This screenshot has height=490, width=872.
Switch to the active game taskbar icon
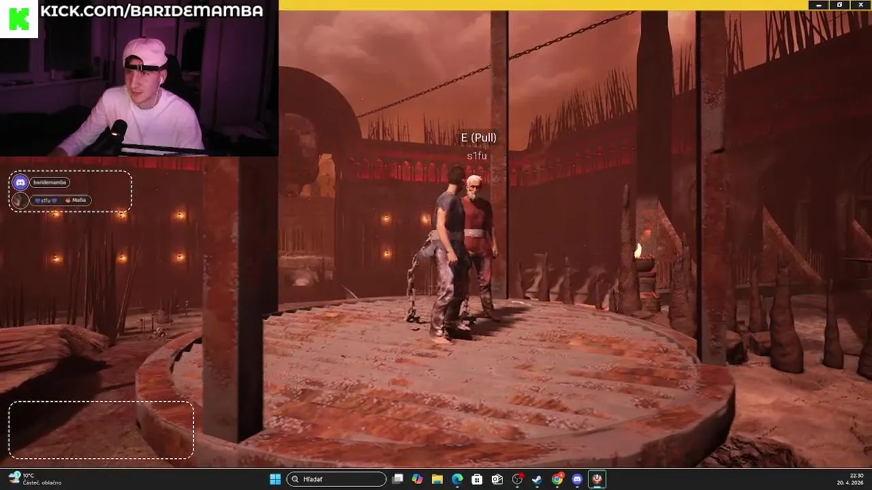pyautogui.click(x=597, y=479)
